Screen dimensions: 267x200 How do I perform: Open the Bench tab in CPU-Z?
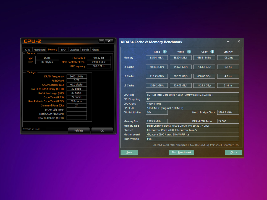tap(85, 50)
